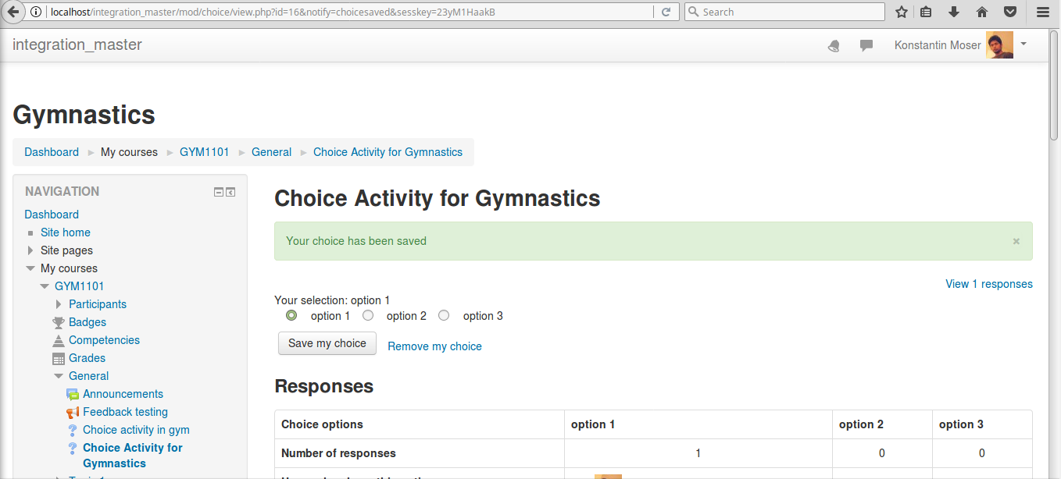The width and height of the screenshot is (1061, 479).
Task: Click the browser bookmark star icon
Action: [902, 12]
